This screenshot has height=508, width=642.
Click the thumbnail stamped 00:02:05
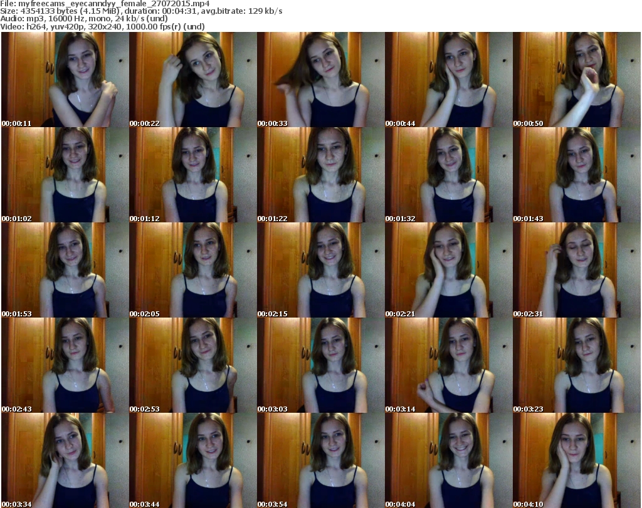[x=193, y=270]
